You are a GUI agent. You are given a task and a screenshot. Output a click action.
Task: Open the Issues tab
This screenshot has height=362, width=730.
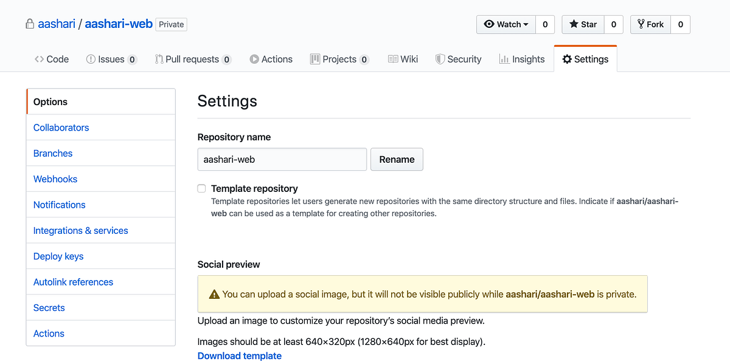coord(111,59)
